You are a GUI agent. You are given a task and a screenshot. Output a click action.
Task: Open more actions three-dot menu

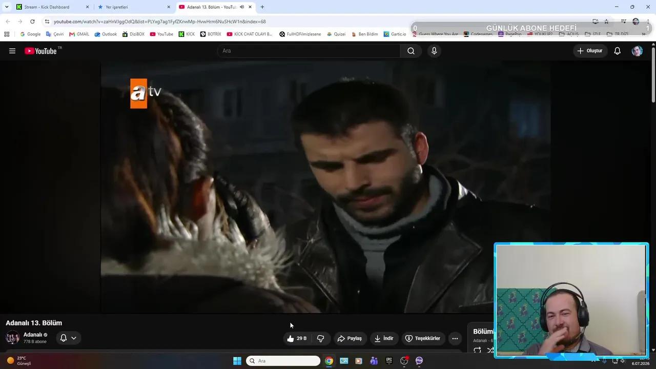click(x=455, y=338)
